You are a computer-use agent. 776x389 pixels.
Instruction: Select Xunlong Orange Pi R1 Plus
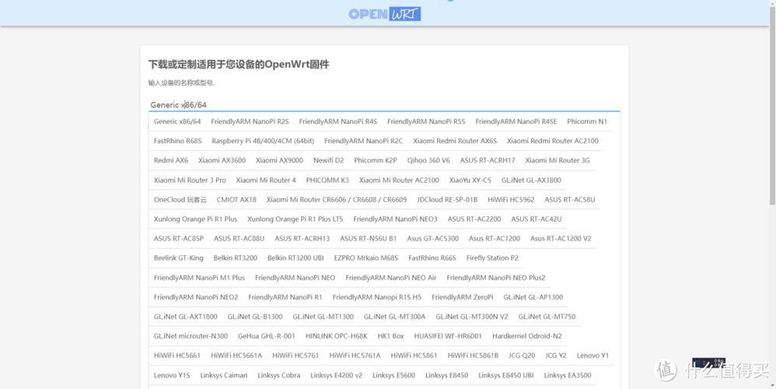(x=195, y=219)
